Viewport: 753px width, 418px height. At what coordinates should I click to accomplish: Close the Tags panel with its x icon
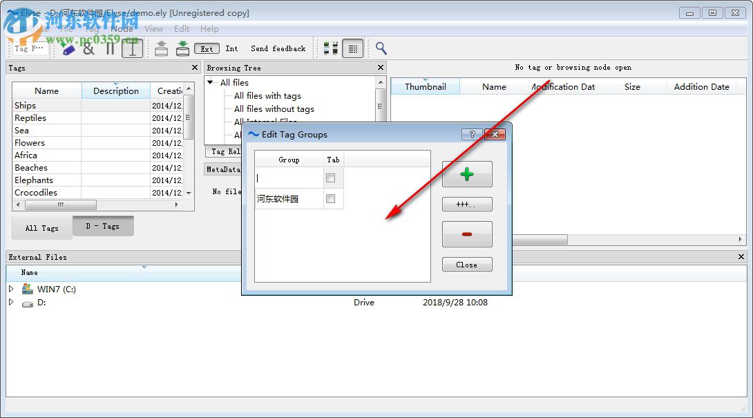tap(195, 68)
